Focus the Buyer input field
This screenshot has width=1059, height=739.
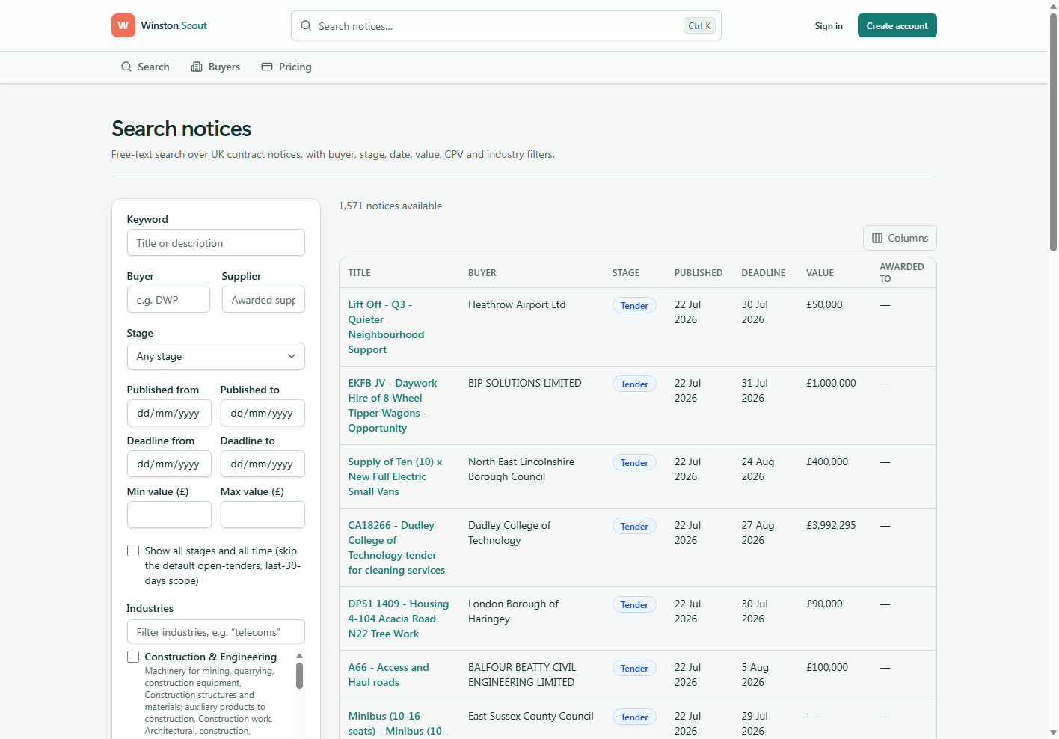coord(168,299)
